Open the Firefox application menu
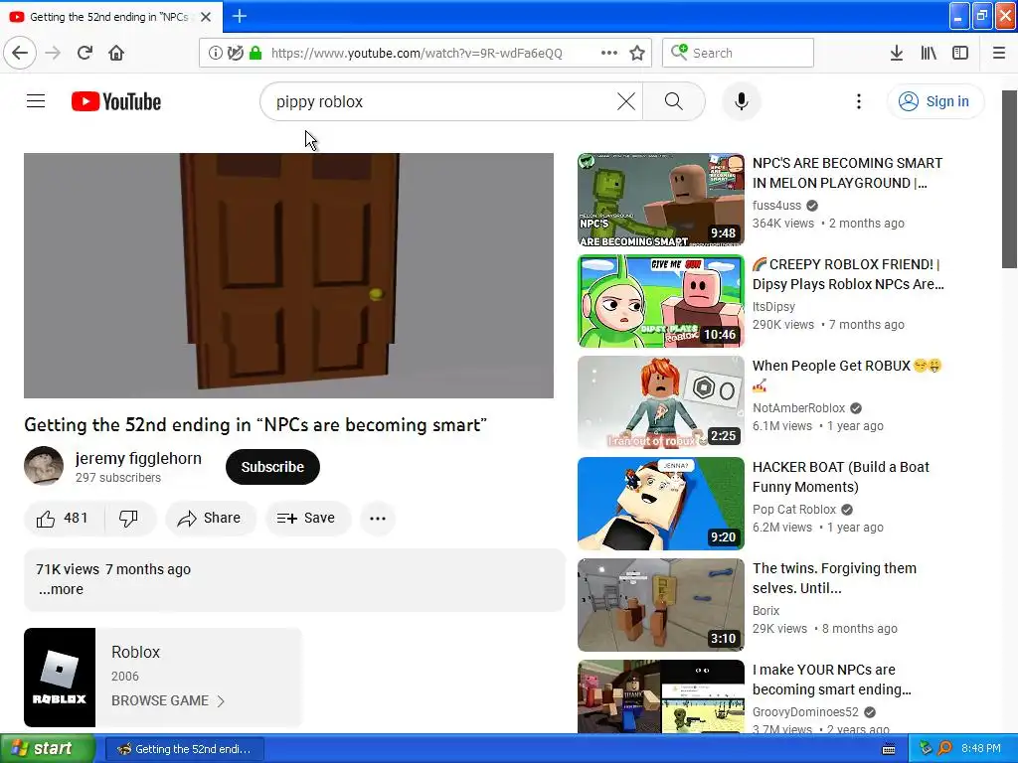Screen dimensions: 1018x763 (x=998, y=53)
